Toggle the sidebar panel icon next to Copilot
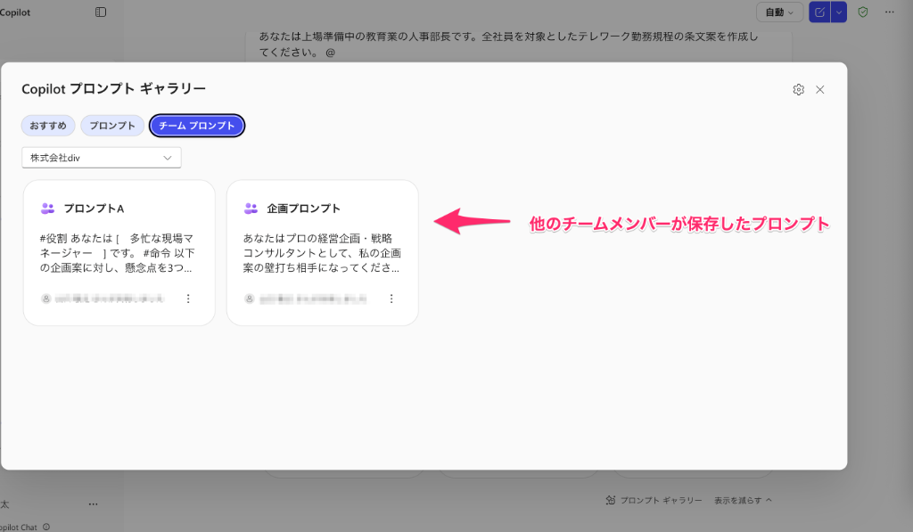Viewport: 913px width, 532px height. [101, 12]
